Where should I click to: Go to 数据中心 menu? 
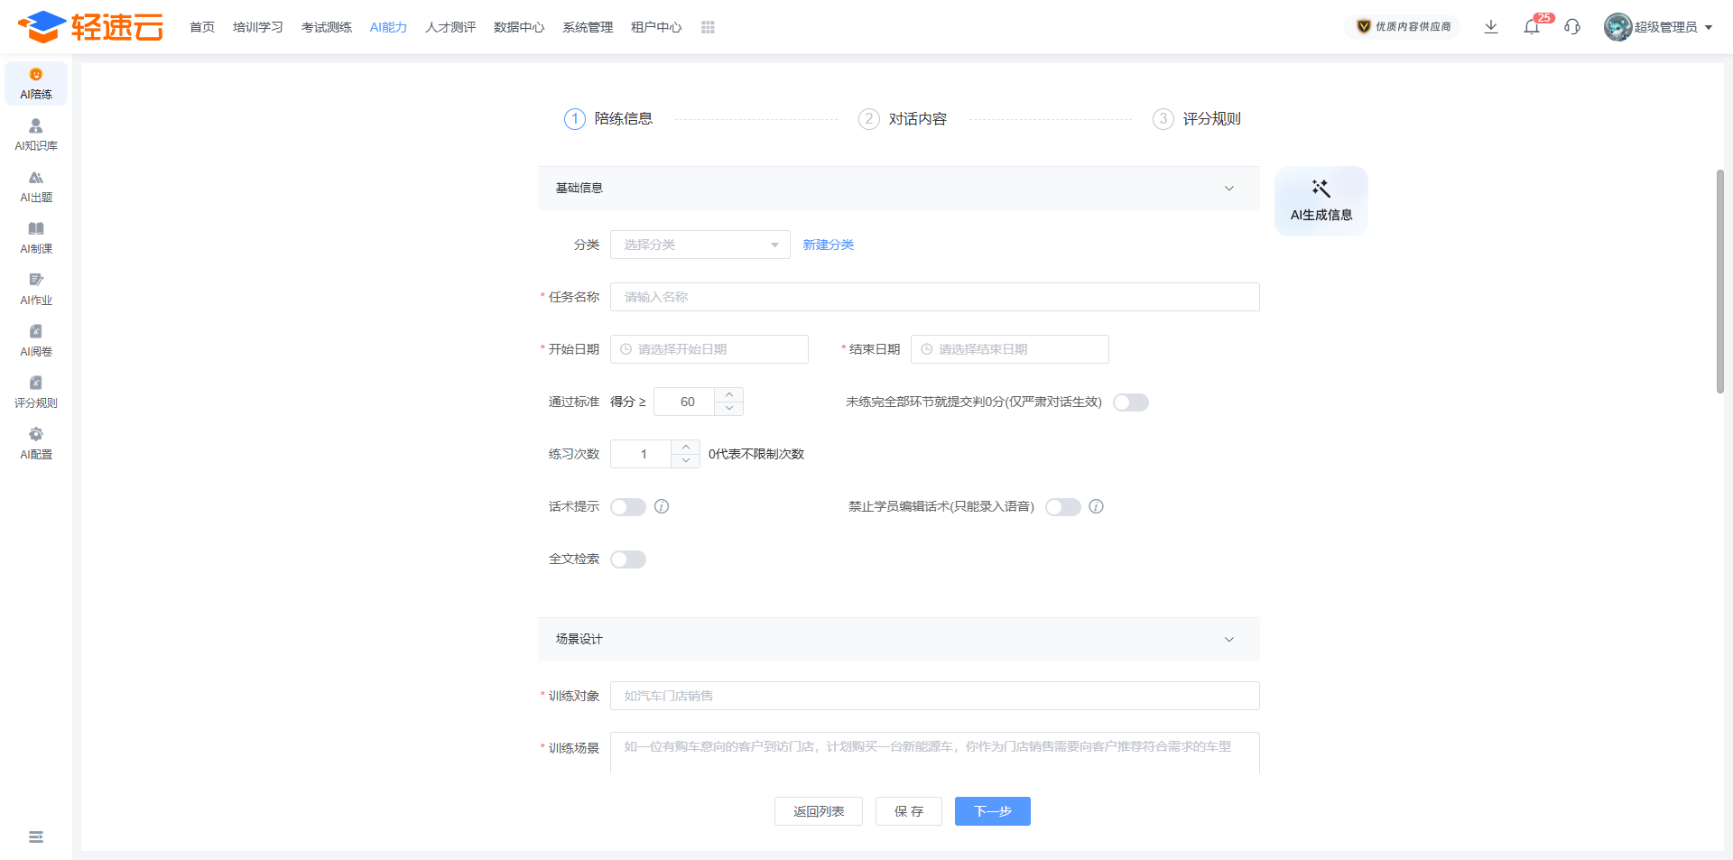pyautogui.click(x=519, y=27)
